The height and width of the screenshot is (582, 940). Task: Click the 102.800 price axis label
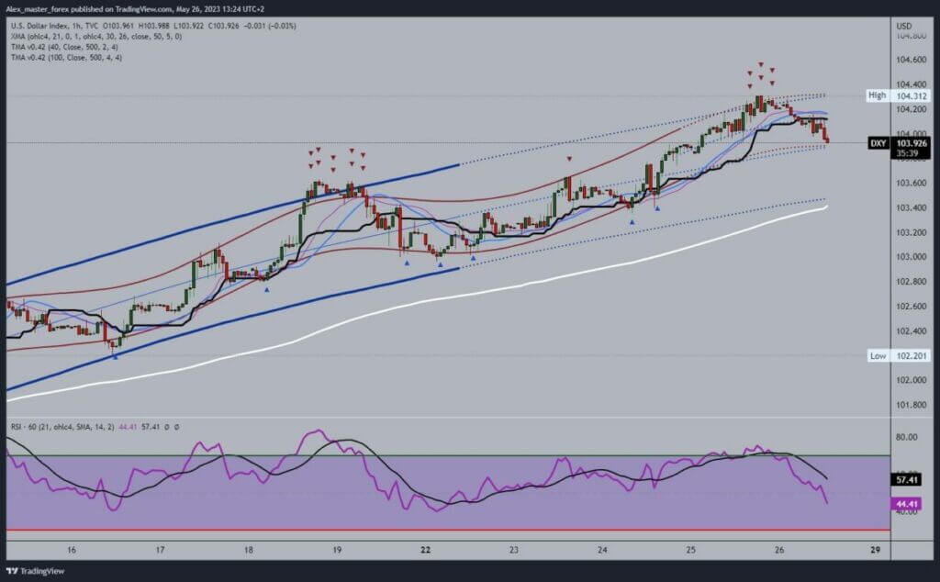click(911, 282)
